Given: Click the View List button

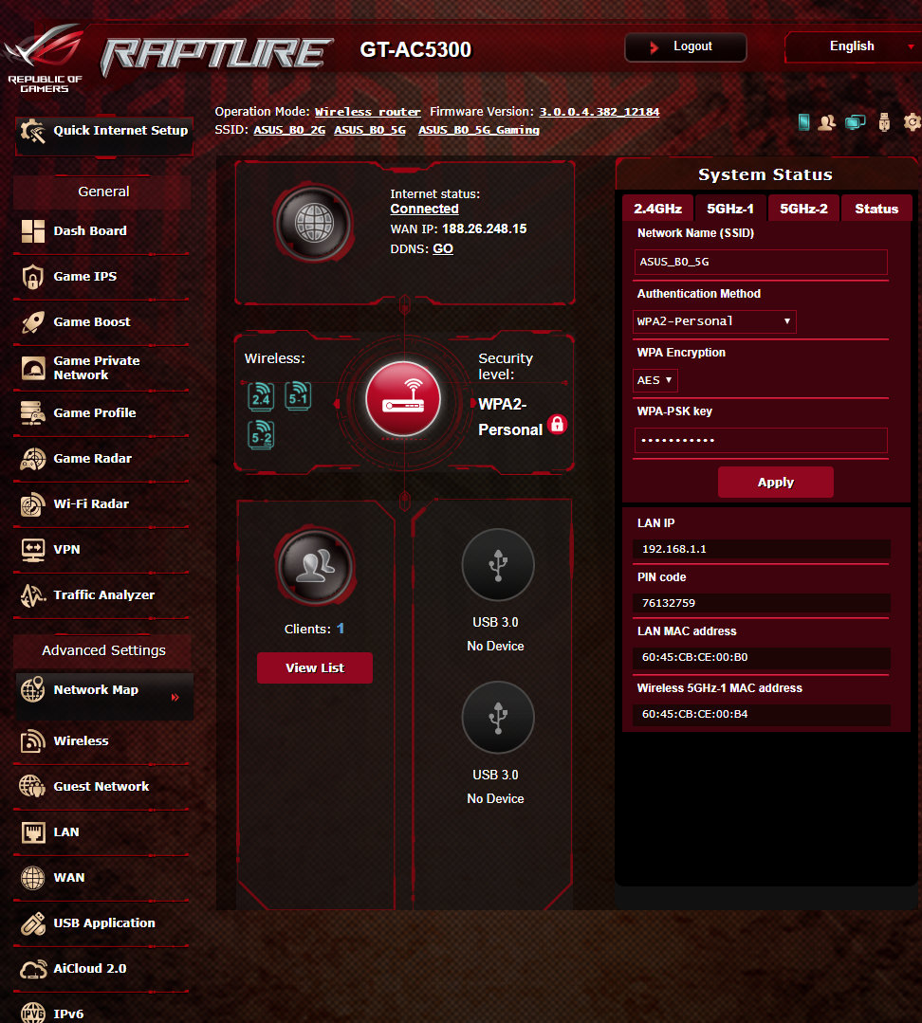Looking at the screenshot, I should click(x=315, y=668).
